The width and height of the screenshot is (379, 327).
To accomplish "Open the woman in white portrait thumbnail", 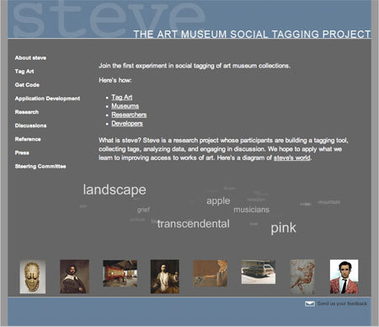I will [165, 276].
